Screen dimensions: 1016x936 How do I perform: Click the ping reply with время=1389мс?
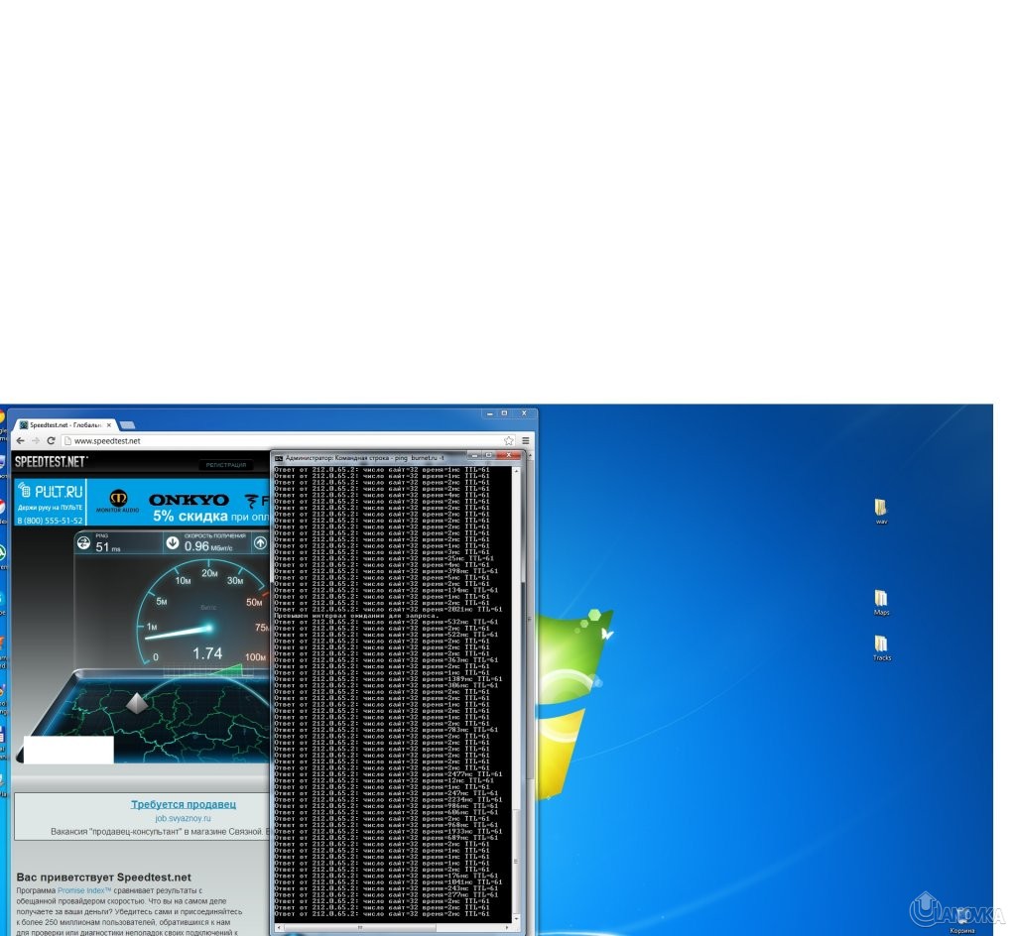click(388, 679)
